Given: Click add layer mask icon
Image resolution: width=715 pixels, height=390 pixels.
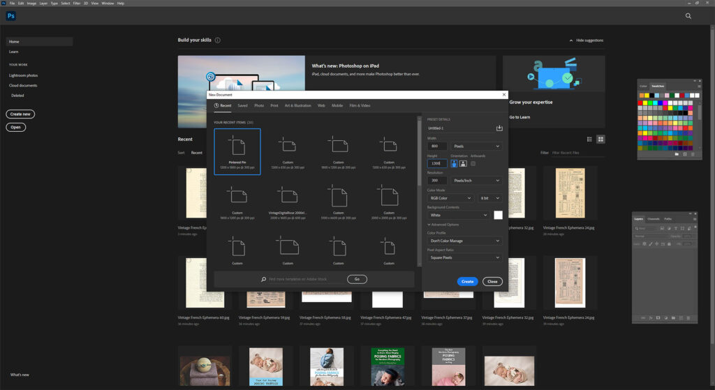Looking at the screenshot, I should tap(658, 318).
